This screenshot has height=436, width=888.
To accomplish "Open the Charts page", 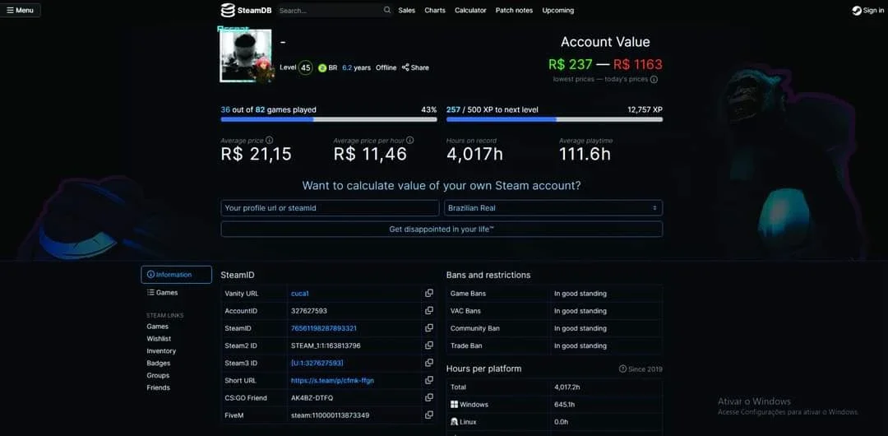I will pyautogui.click(x=435, y=10).
